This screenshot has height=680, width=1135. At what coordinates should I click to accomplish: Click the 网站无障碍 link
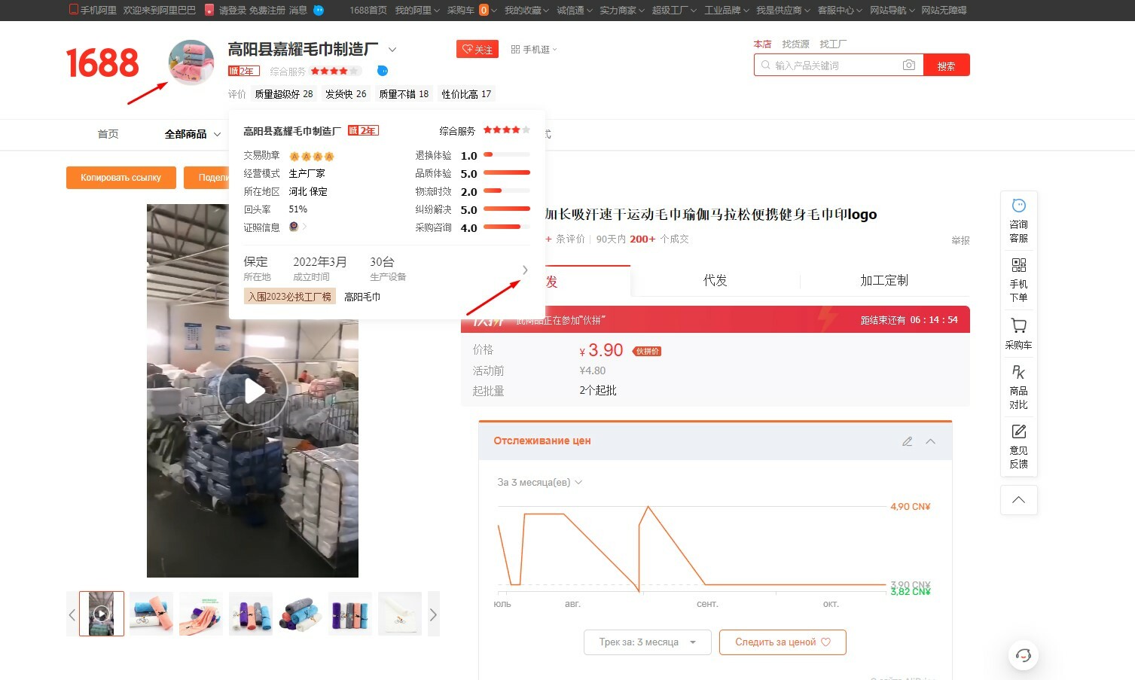click(x=944, y=10)
